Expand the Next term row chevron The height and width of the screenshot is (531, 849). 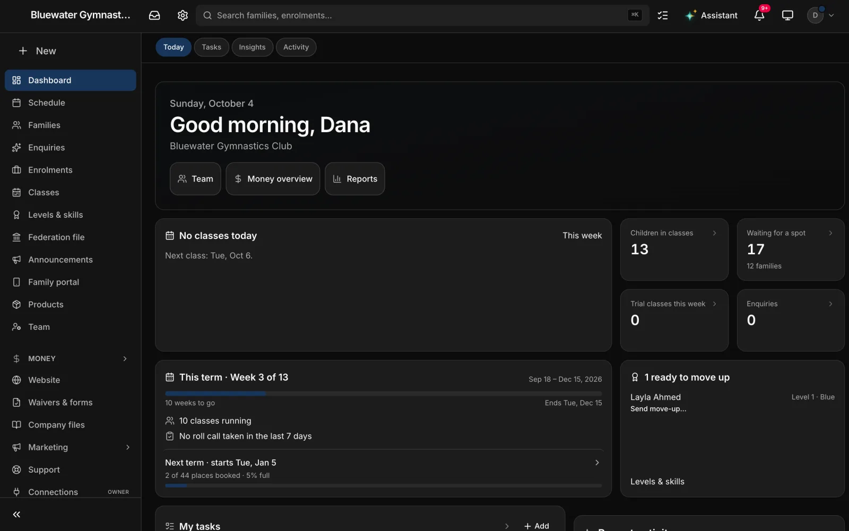597,463
